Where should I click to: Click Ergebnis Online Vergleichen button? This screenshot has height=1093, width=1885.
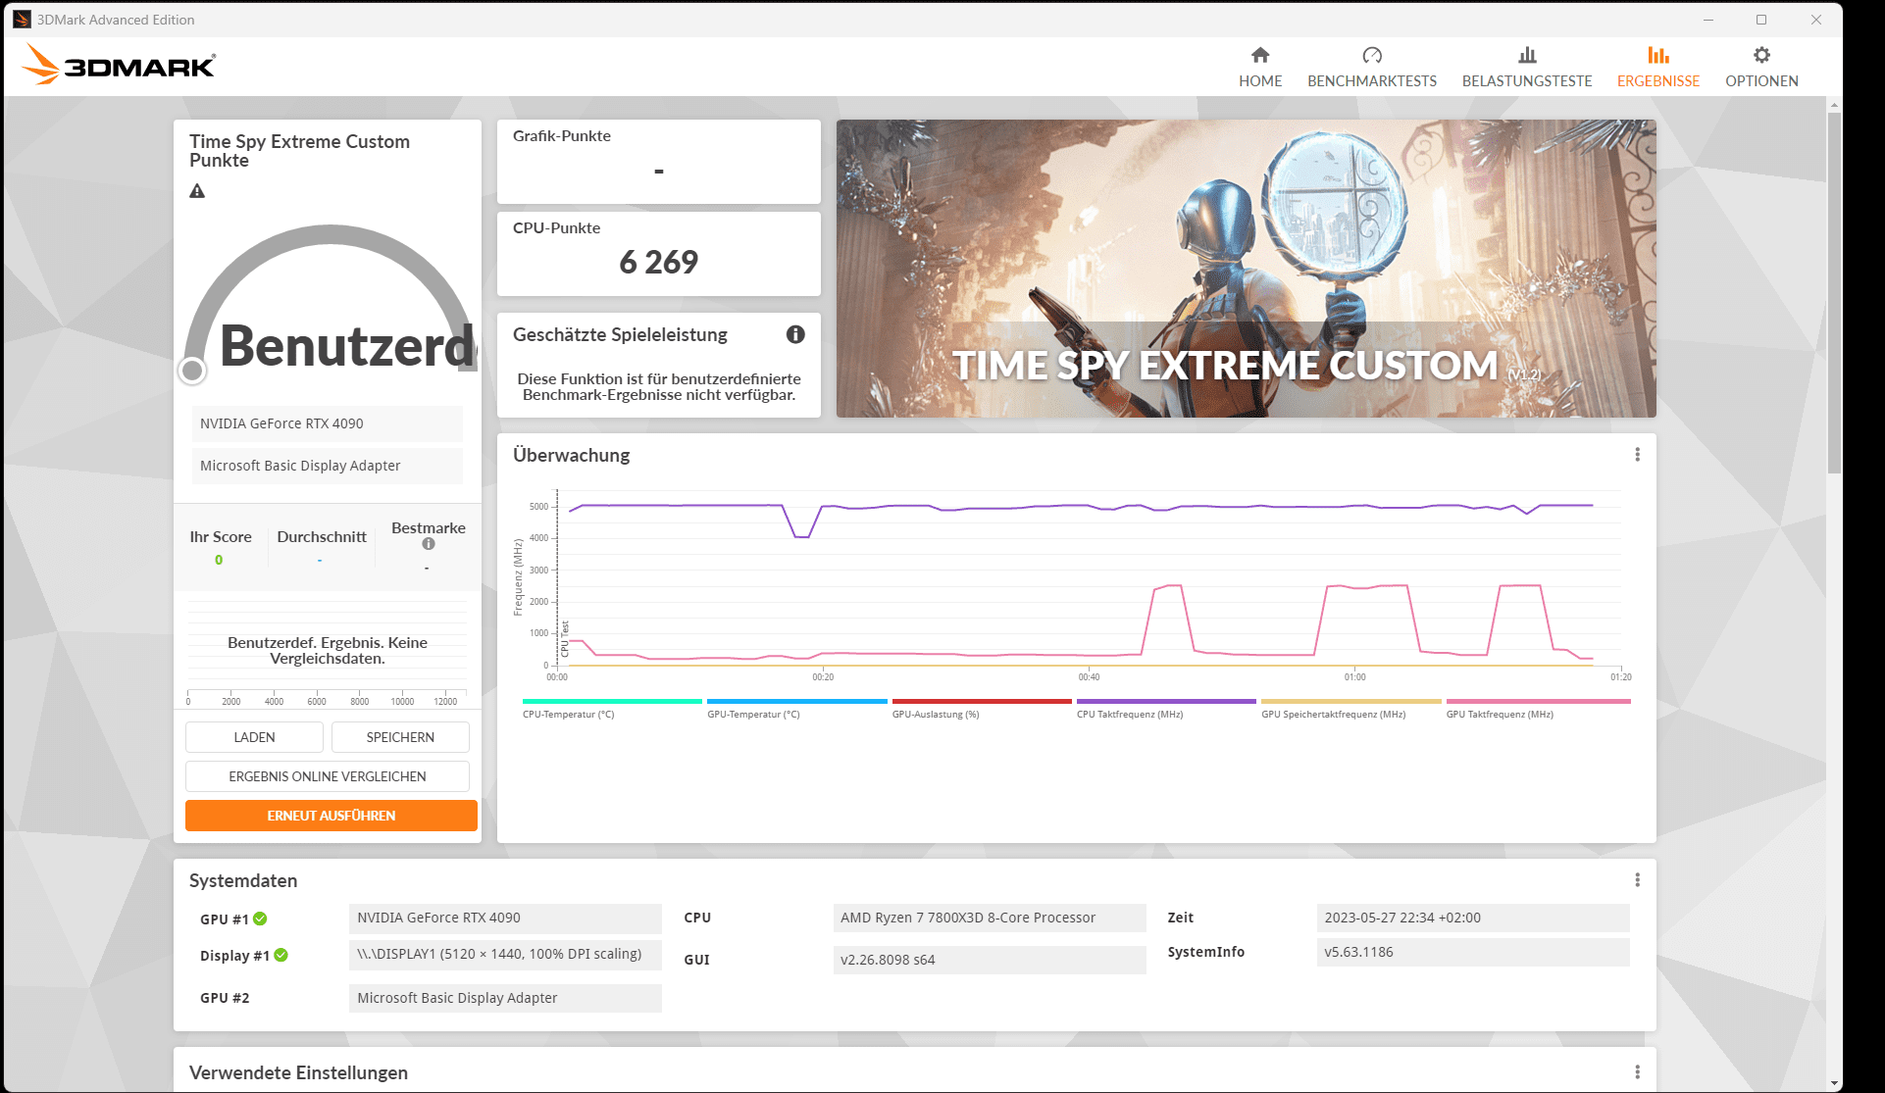click(328, 776)
